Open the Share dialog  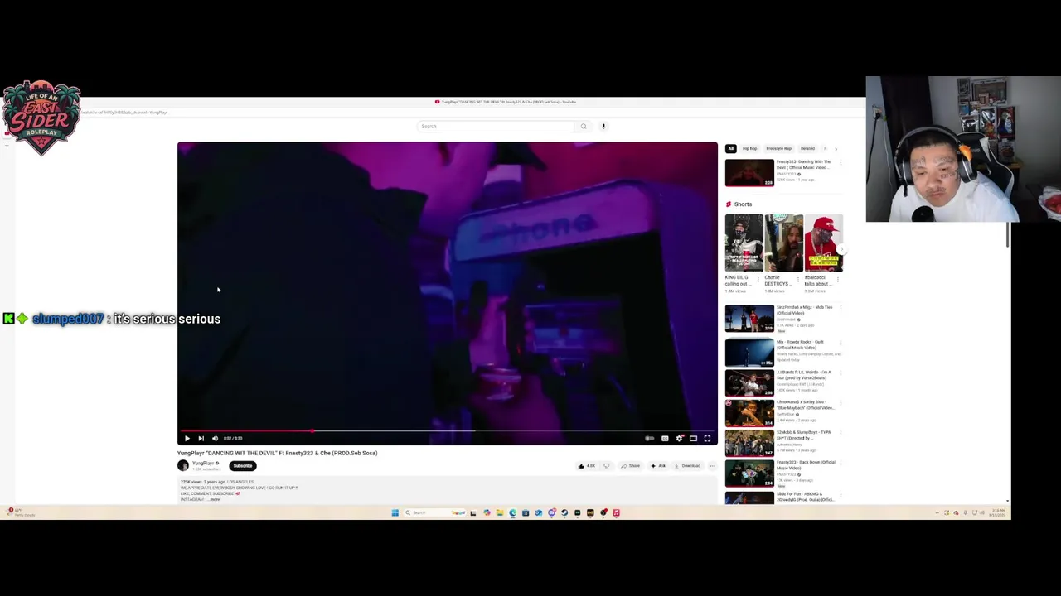pyautogui.click(x=631, y=465)
